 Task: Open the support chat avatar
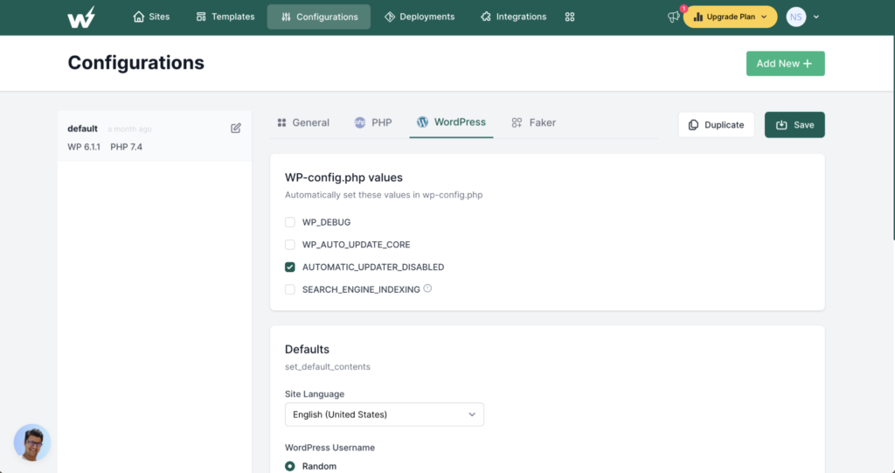(32, 442)
